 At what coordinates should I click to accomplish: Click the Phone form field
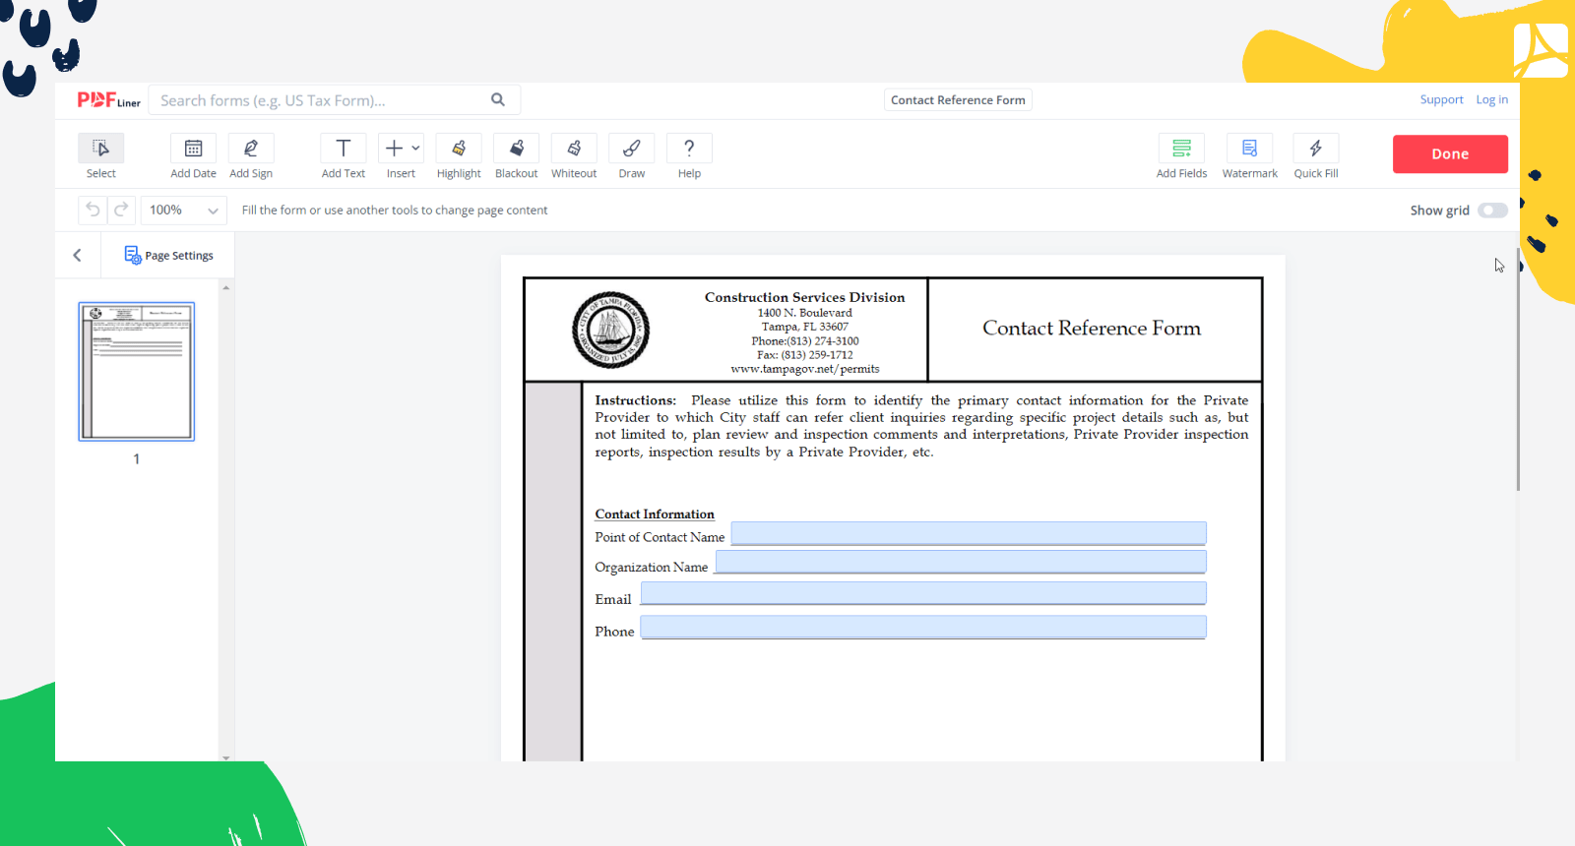[x=923, y=628]
